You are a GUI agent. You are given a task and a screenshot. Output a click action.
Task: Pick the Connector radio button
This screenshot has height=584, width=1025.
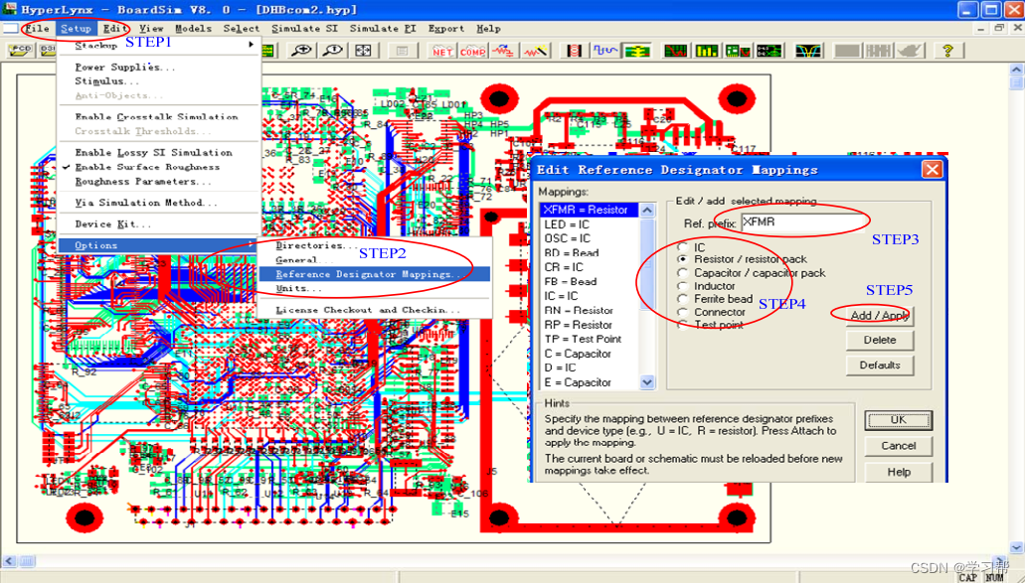tap(682, 312)
